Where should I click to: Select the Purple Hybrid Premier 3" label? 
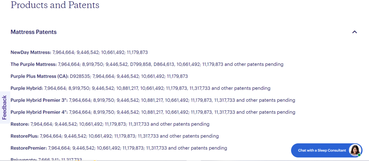39,100
